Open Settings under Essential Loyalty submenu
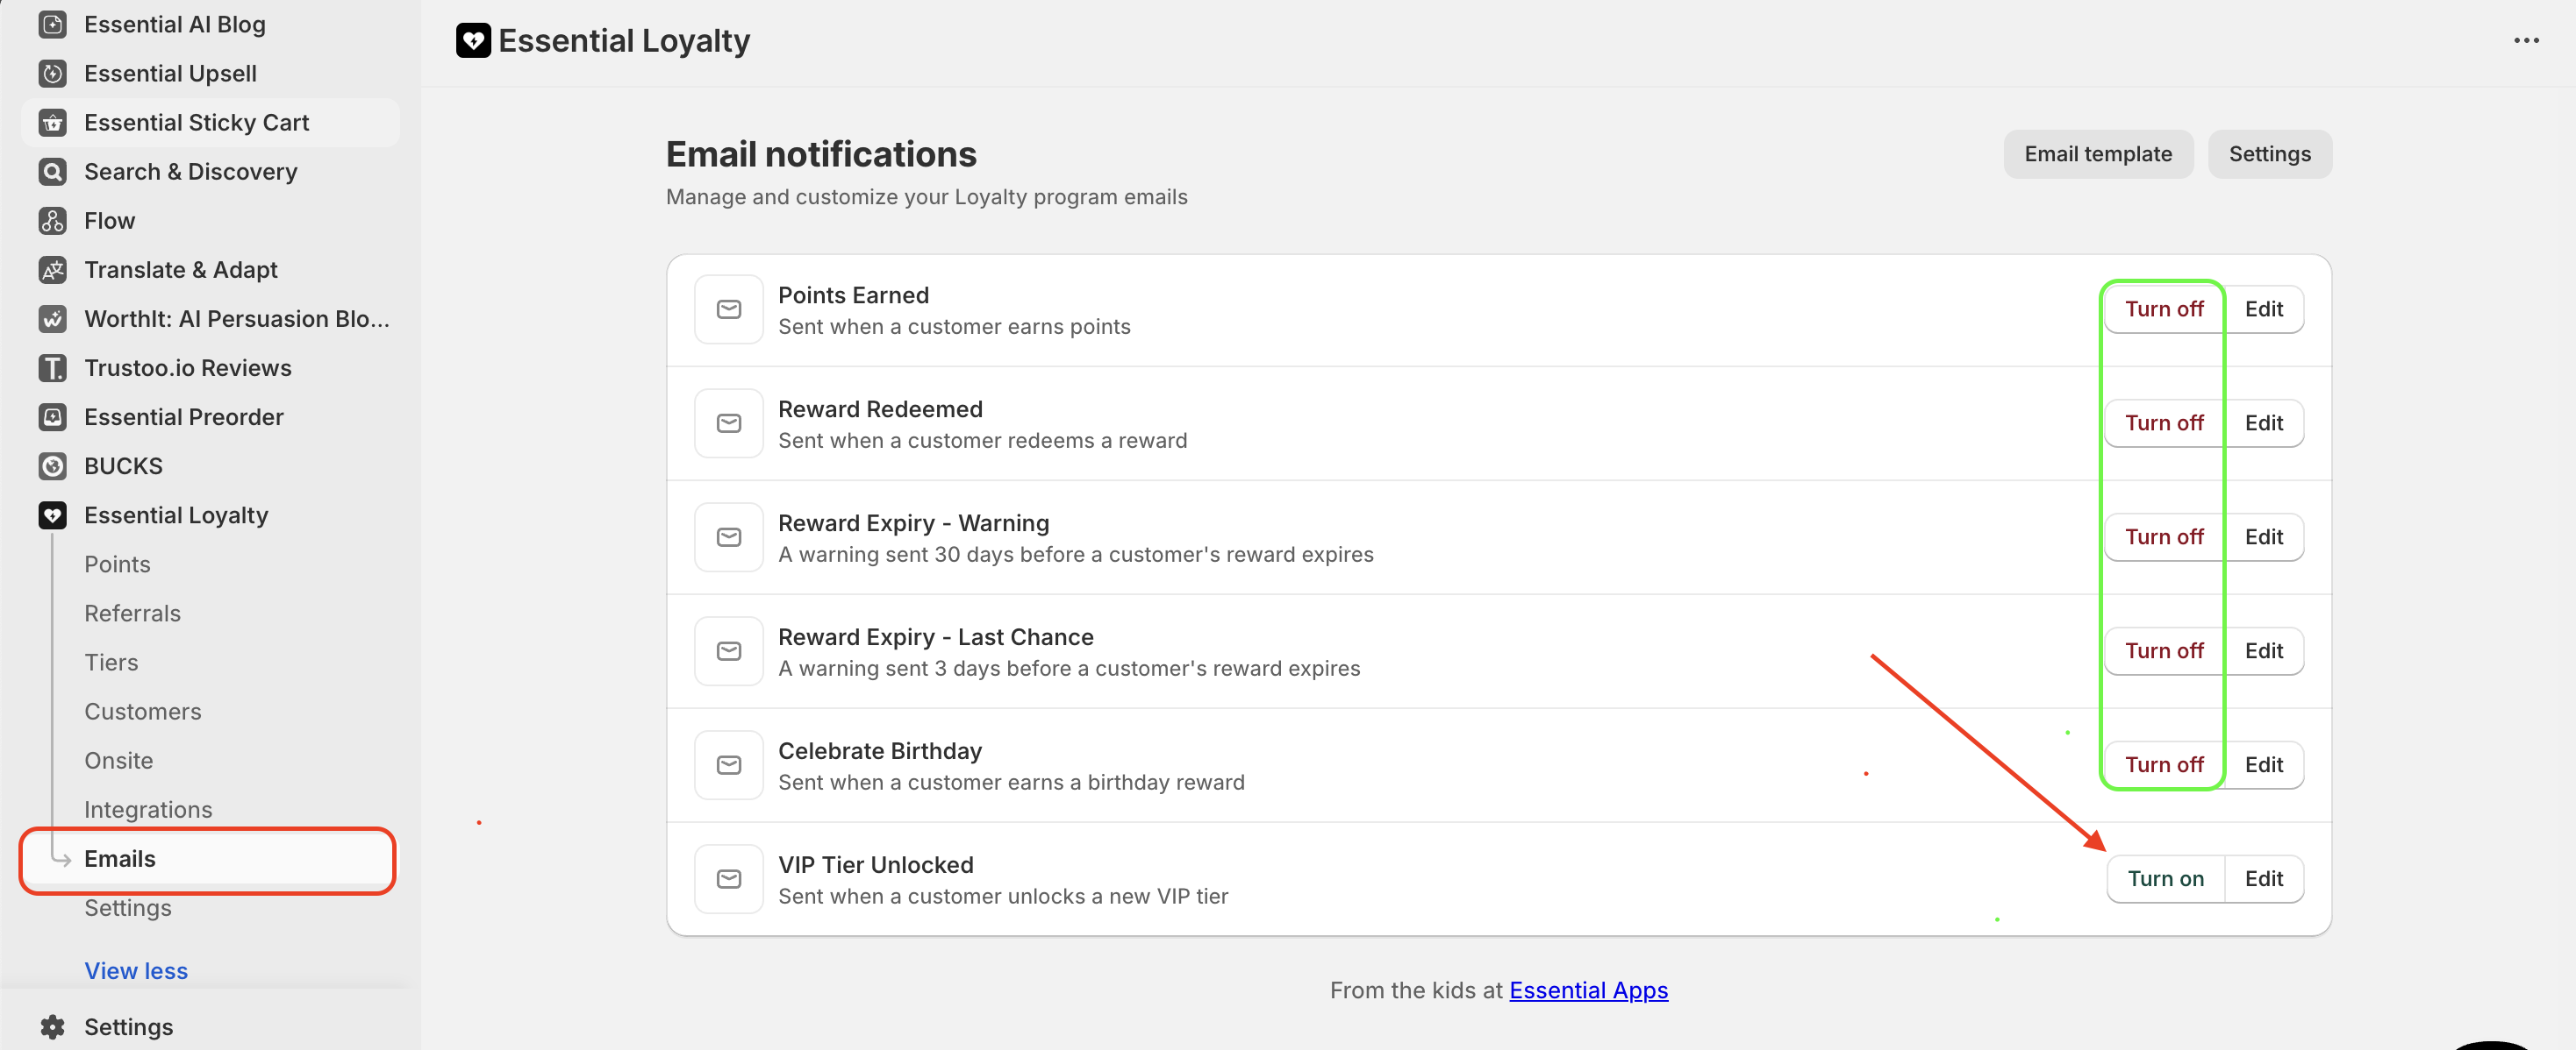Viewport: 2576px width, 1050px height. click(127, 907)
